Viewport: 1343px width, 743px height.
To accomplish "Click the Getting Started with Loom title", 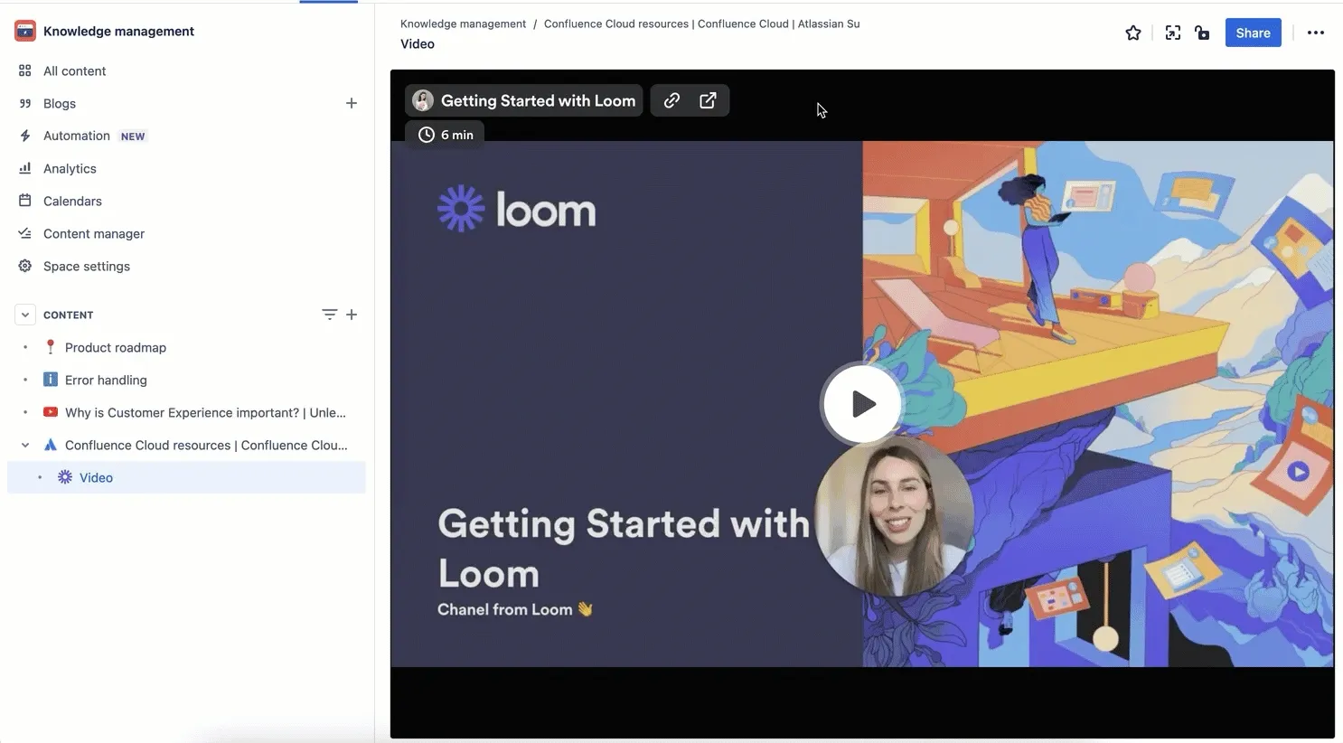I will click(x=538, y=100).
